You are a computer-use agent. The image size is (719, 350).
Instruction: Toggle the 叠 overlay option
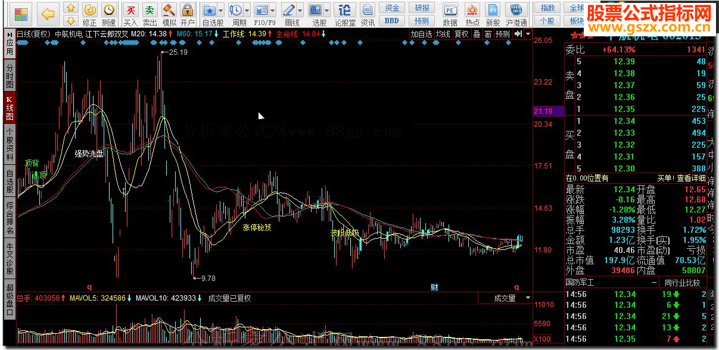[477, 34]
